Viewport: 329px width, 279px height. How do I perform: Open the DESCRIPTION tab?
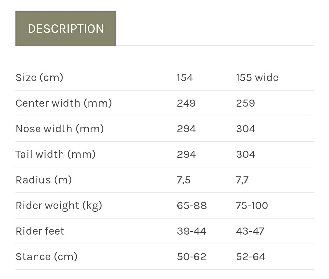coord(66,29)
